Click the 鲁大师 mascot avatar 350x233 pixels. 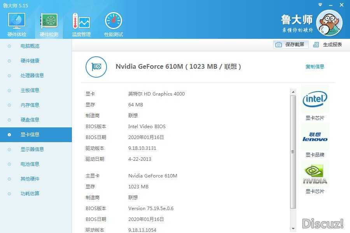(329, 23)
